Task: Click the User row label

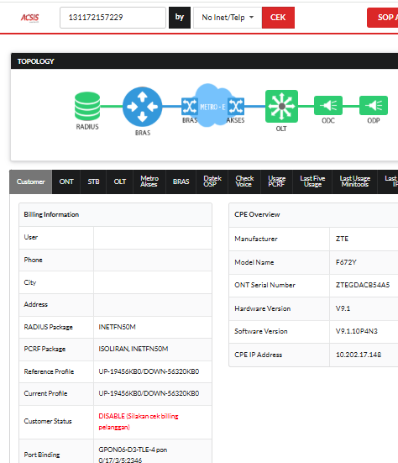Action: pos(31,237)
